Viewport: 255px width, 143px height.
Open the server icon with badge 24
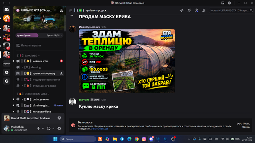point(6,37)
